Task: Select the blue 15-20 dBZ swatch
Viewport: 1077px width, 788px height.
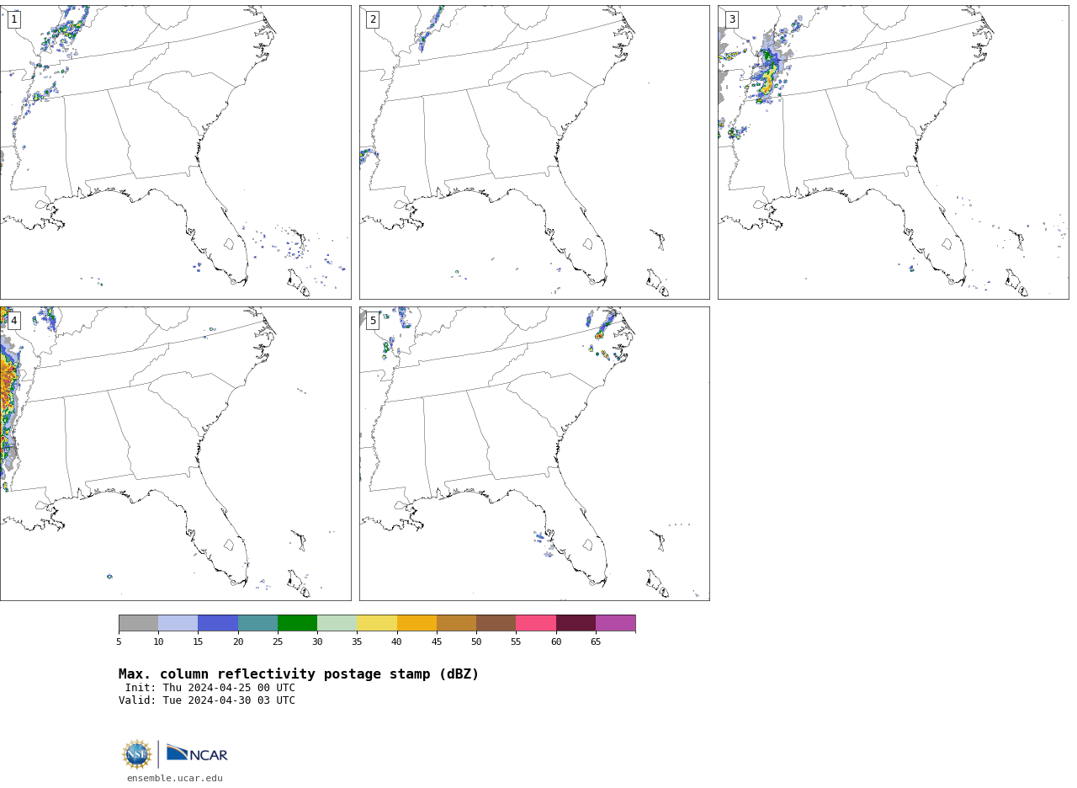Action: (218, 623)
